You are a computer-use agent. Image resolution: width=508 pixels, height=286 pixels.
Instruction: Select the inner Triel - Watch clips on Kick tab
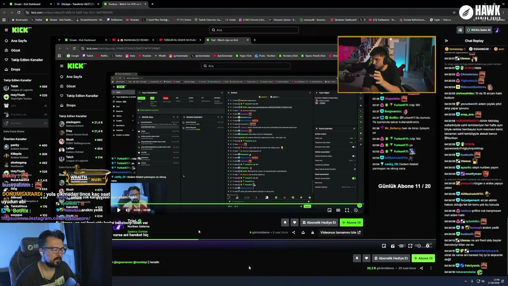click(x=228, y=40)
